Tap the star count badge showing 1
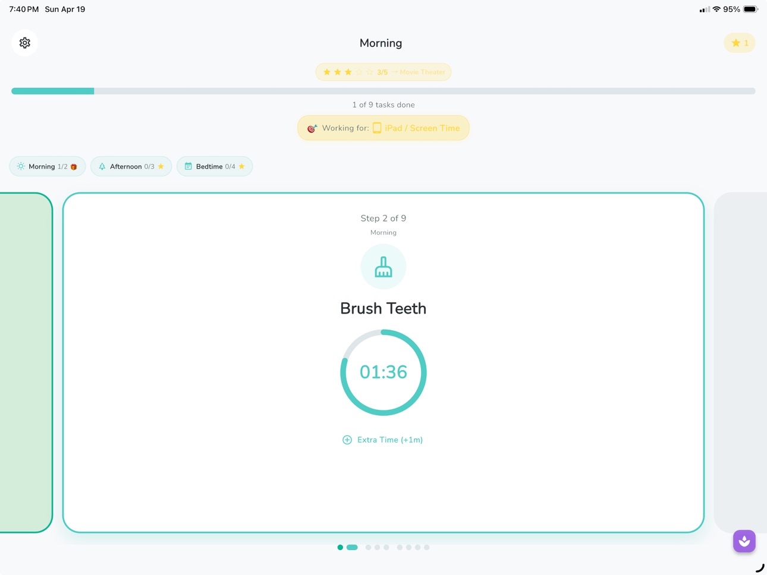 740,43
